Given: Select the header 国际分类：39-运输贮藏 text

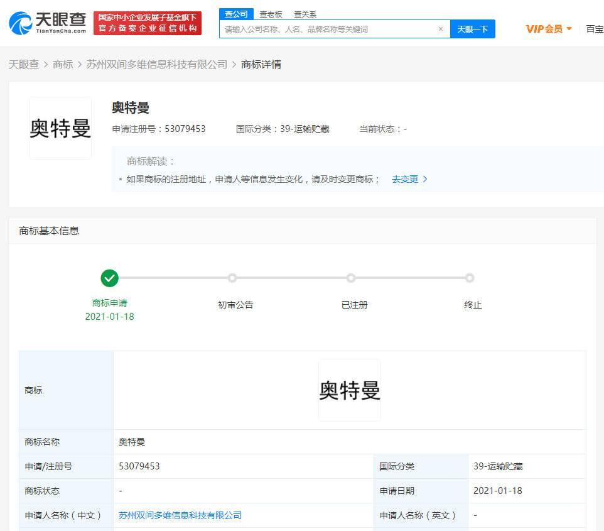Looking at the screenshot, I should [283, 129].
